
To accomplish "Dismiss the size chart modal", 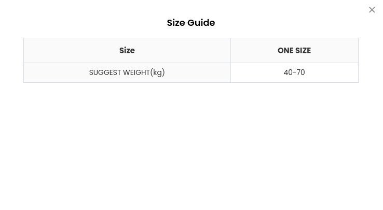I will tap(372, 10).
